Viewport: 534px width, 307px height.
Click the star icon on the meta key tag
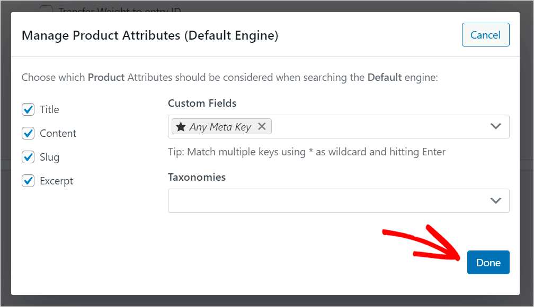click(181, 127)
